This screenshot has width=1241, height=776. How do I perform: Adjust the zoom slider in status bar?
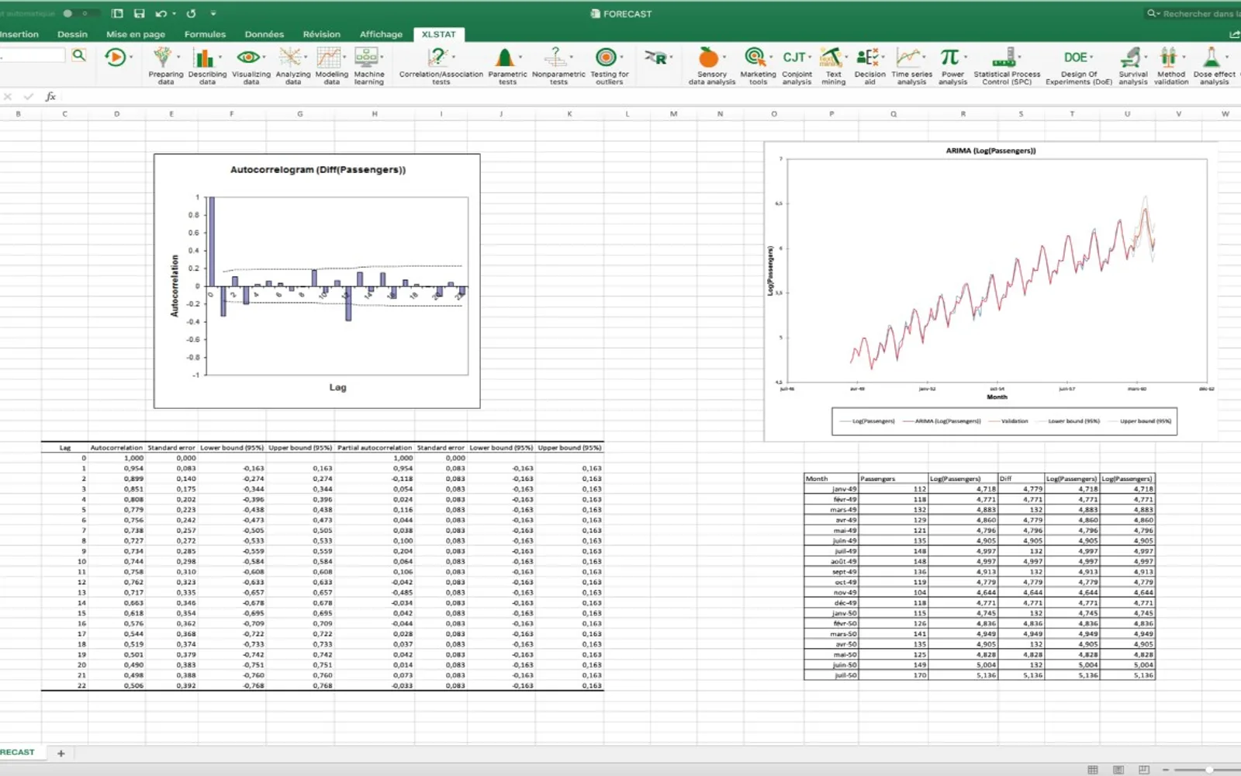click(x=1208, y=770)
